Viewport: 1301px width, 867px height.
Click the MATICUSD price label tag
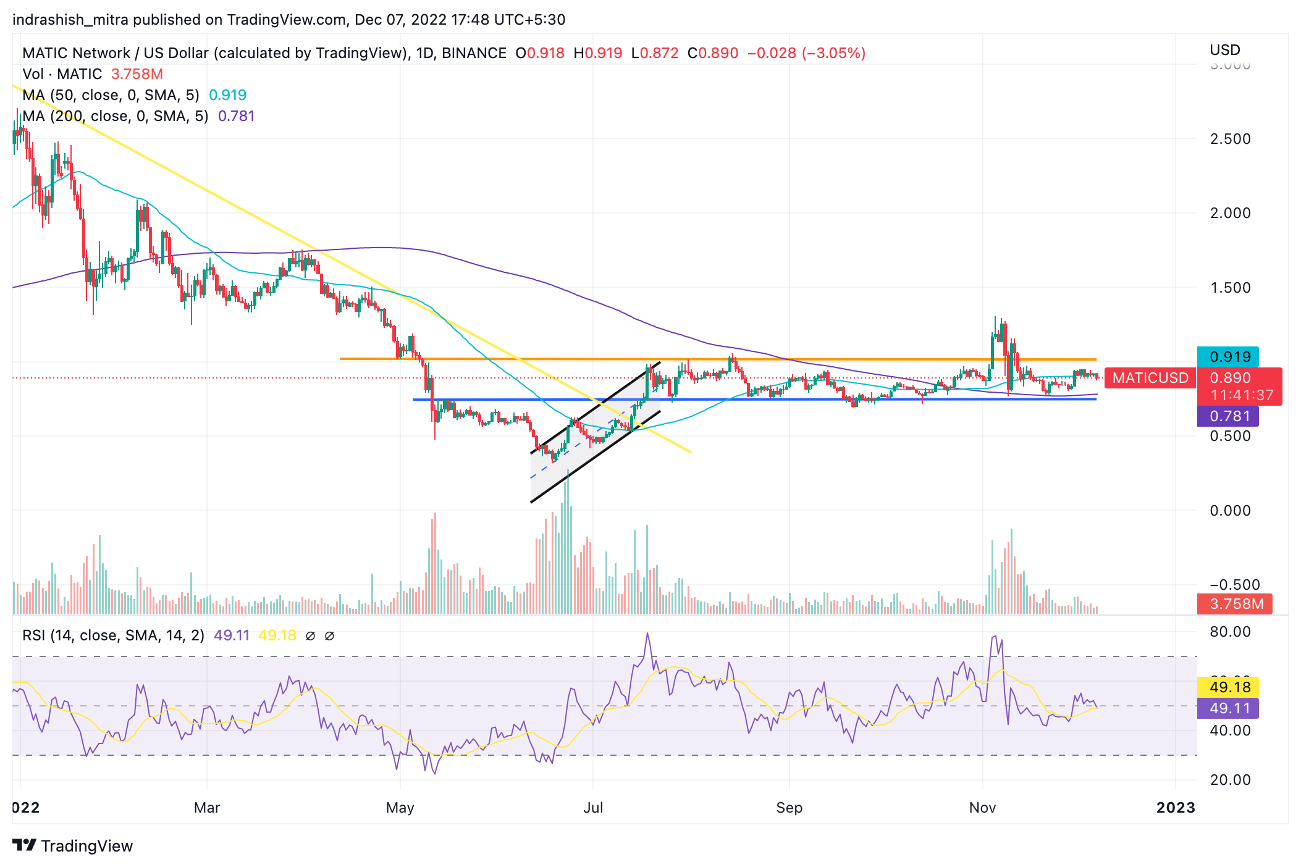pos(1150,378)
